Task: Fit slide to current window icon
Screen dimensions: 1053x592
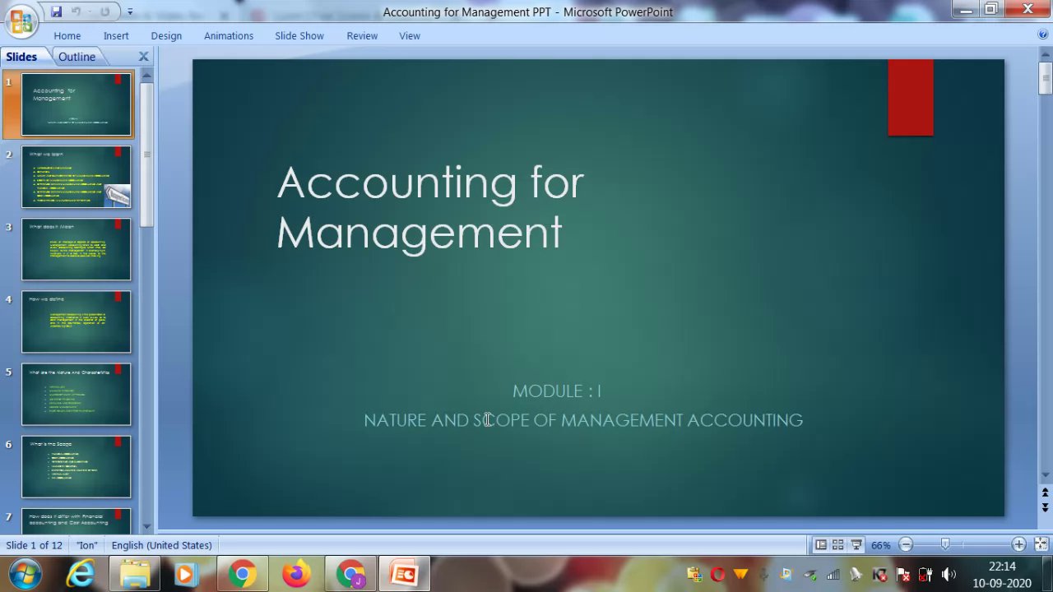Action: [x=1041, y=544]
